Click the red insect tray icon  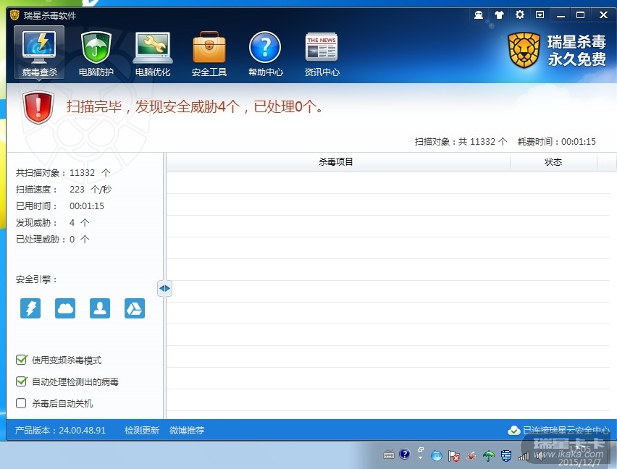[471, 456]
